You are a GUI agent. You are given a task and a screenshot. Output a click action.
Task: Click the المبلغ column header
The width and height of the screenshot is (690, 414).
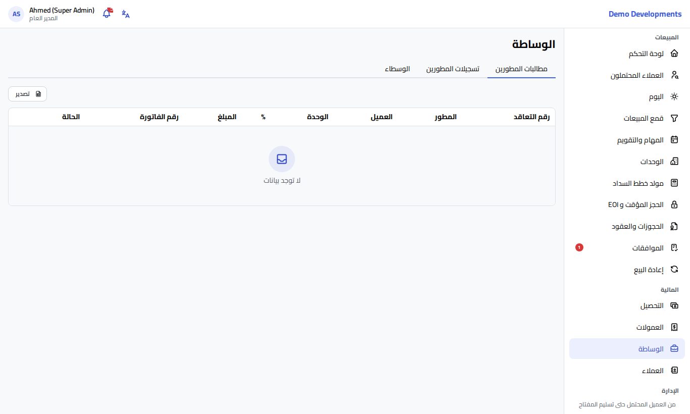226,117
